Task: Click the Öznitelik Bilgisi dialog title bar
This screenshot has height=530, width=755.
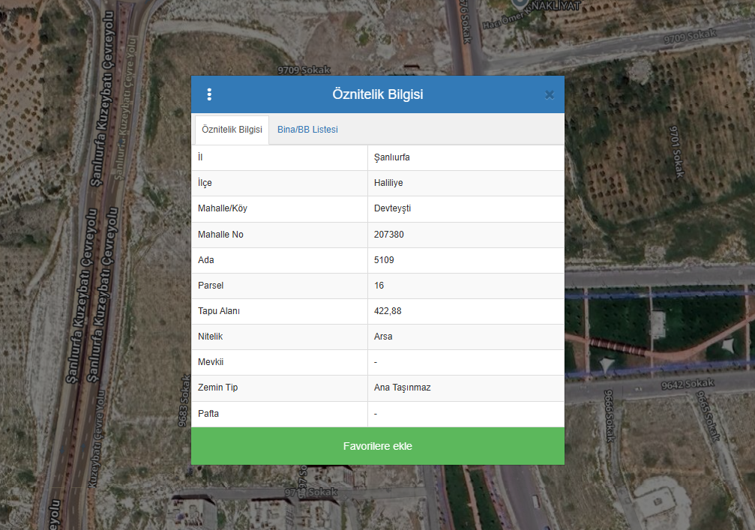Action: (x=377, y=94)
